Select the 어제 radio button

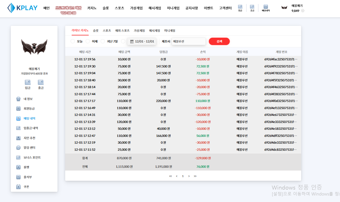click(88, 41)
